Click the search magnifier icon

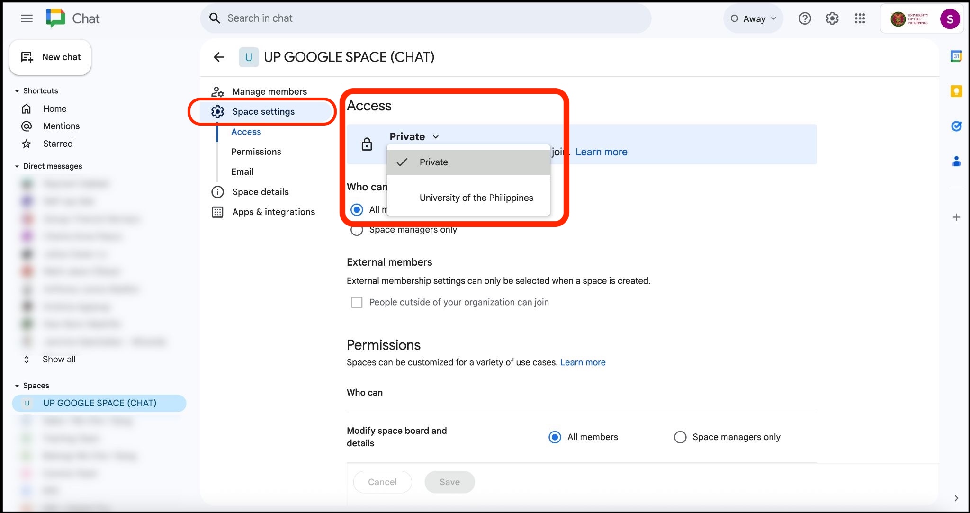tap(215, 18)
